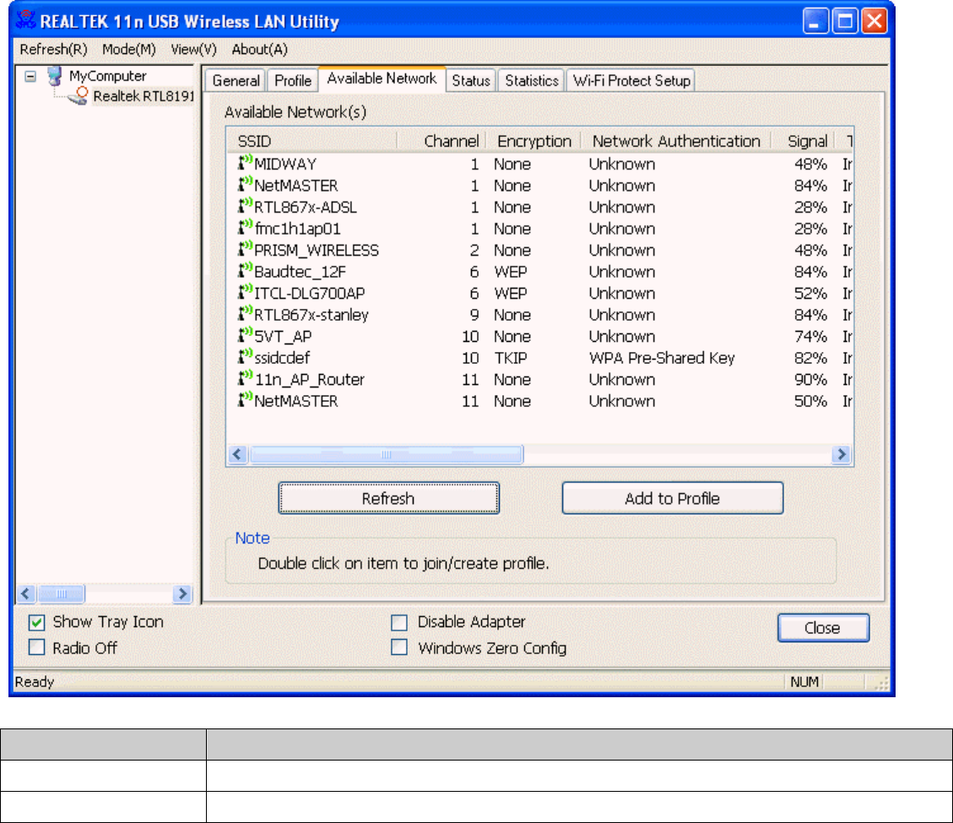Sort networks by Signal column header
The image size is (953, 823).
(x=803, y=141)
